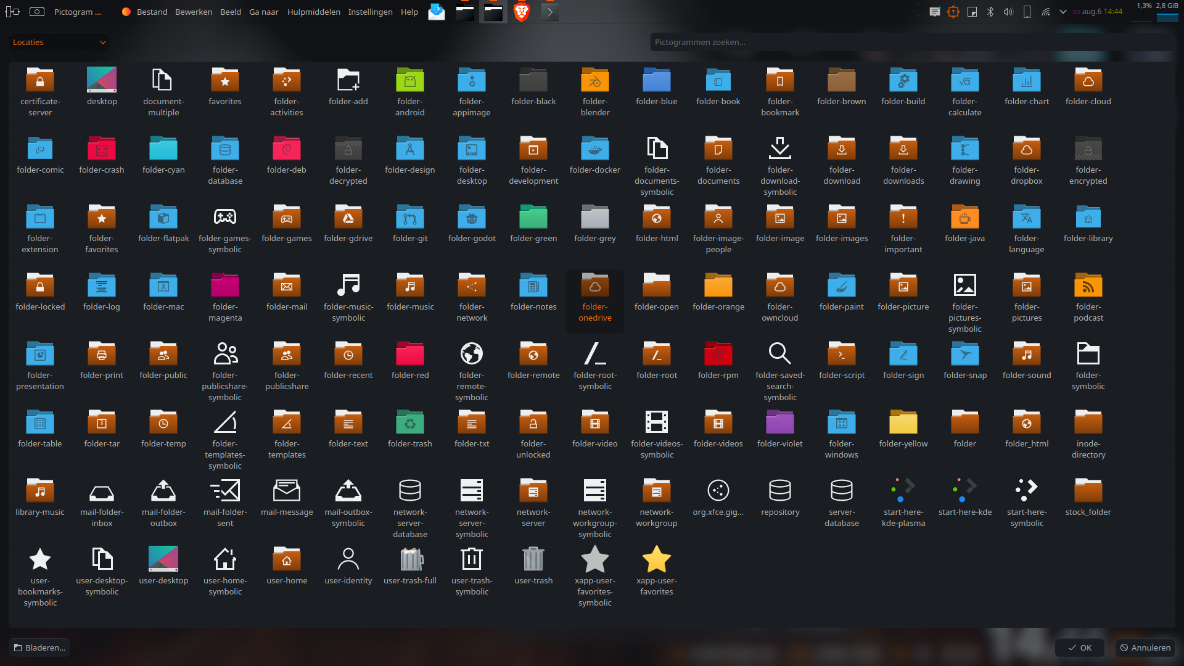
Task: Open the clock showing 14:44
Action: click(1098, 12)
